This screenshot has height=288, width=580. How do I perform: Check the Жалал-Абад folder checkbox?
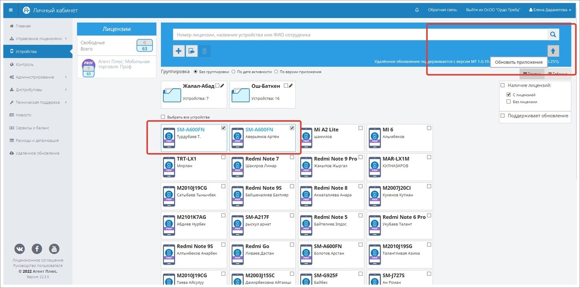218,86
